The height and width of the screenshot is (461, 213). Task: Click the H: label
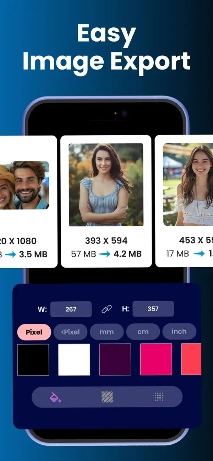125,309
